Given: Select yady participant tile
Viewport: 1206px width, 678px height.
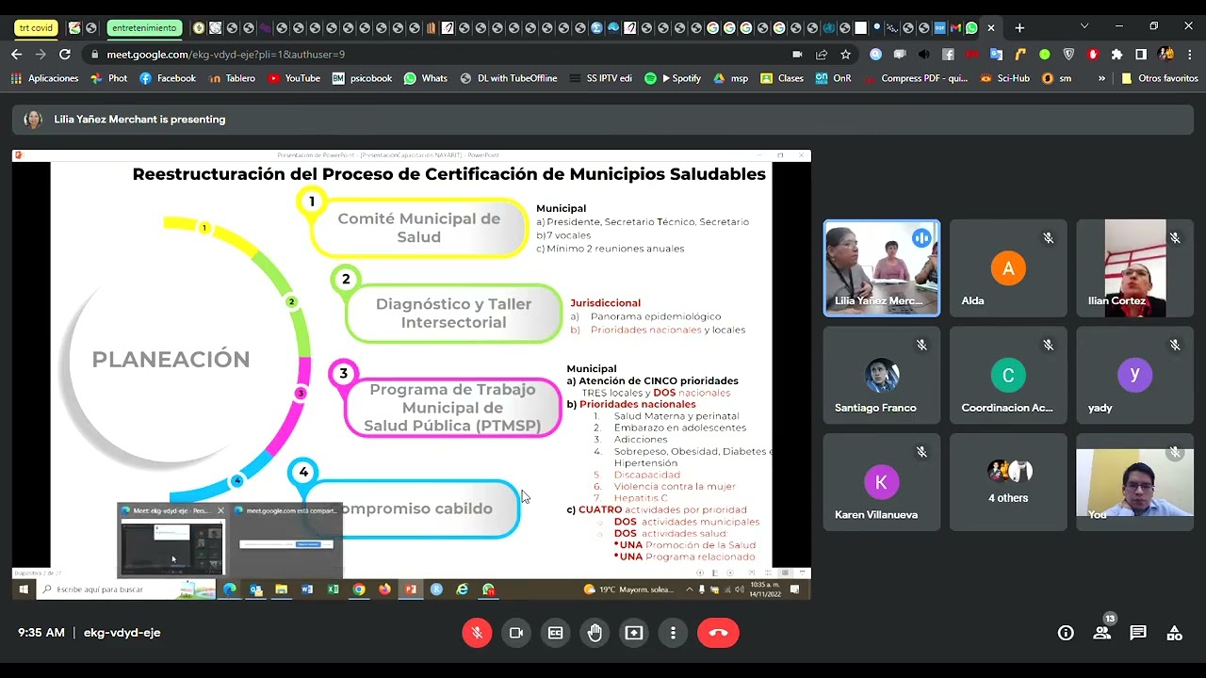Looking at the screenshot, I should point(1134,375).
